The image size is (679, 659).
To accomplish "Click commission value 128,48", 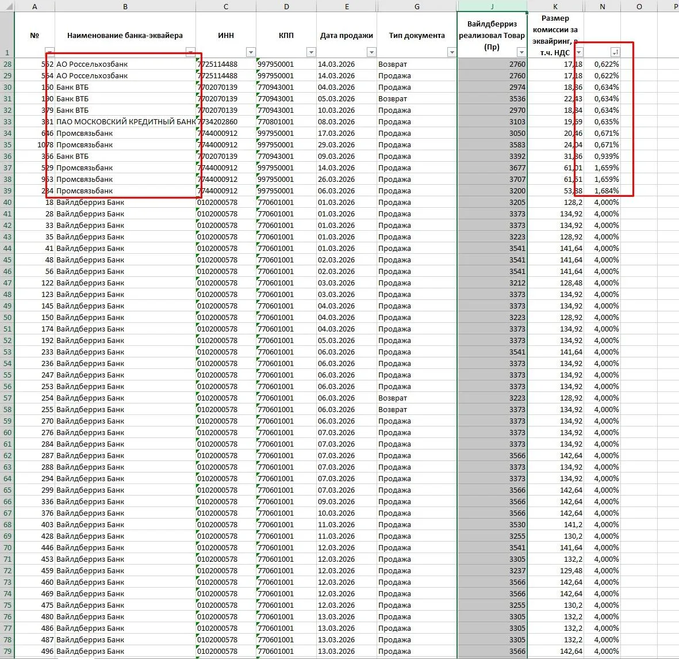I will tap(555, 283).
